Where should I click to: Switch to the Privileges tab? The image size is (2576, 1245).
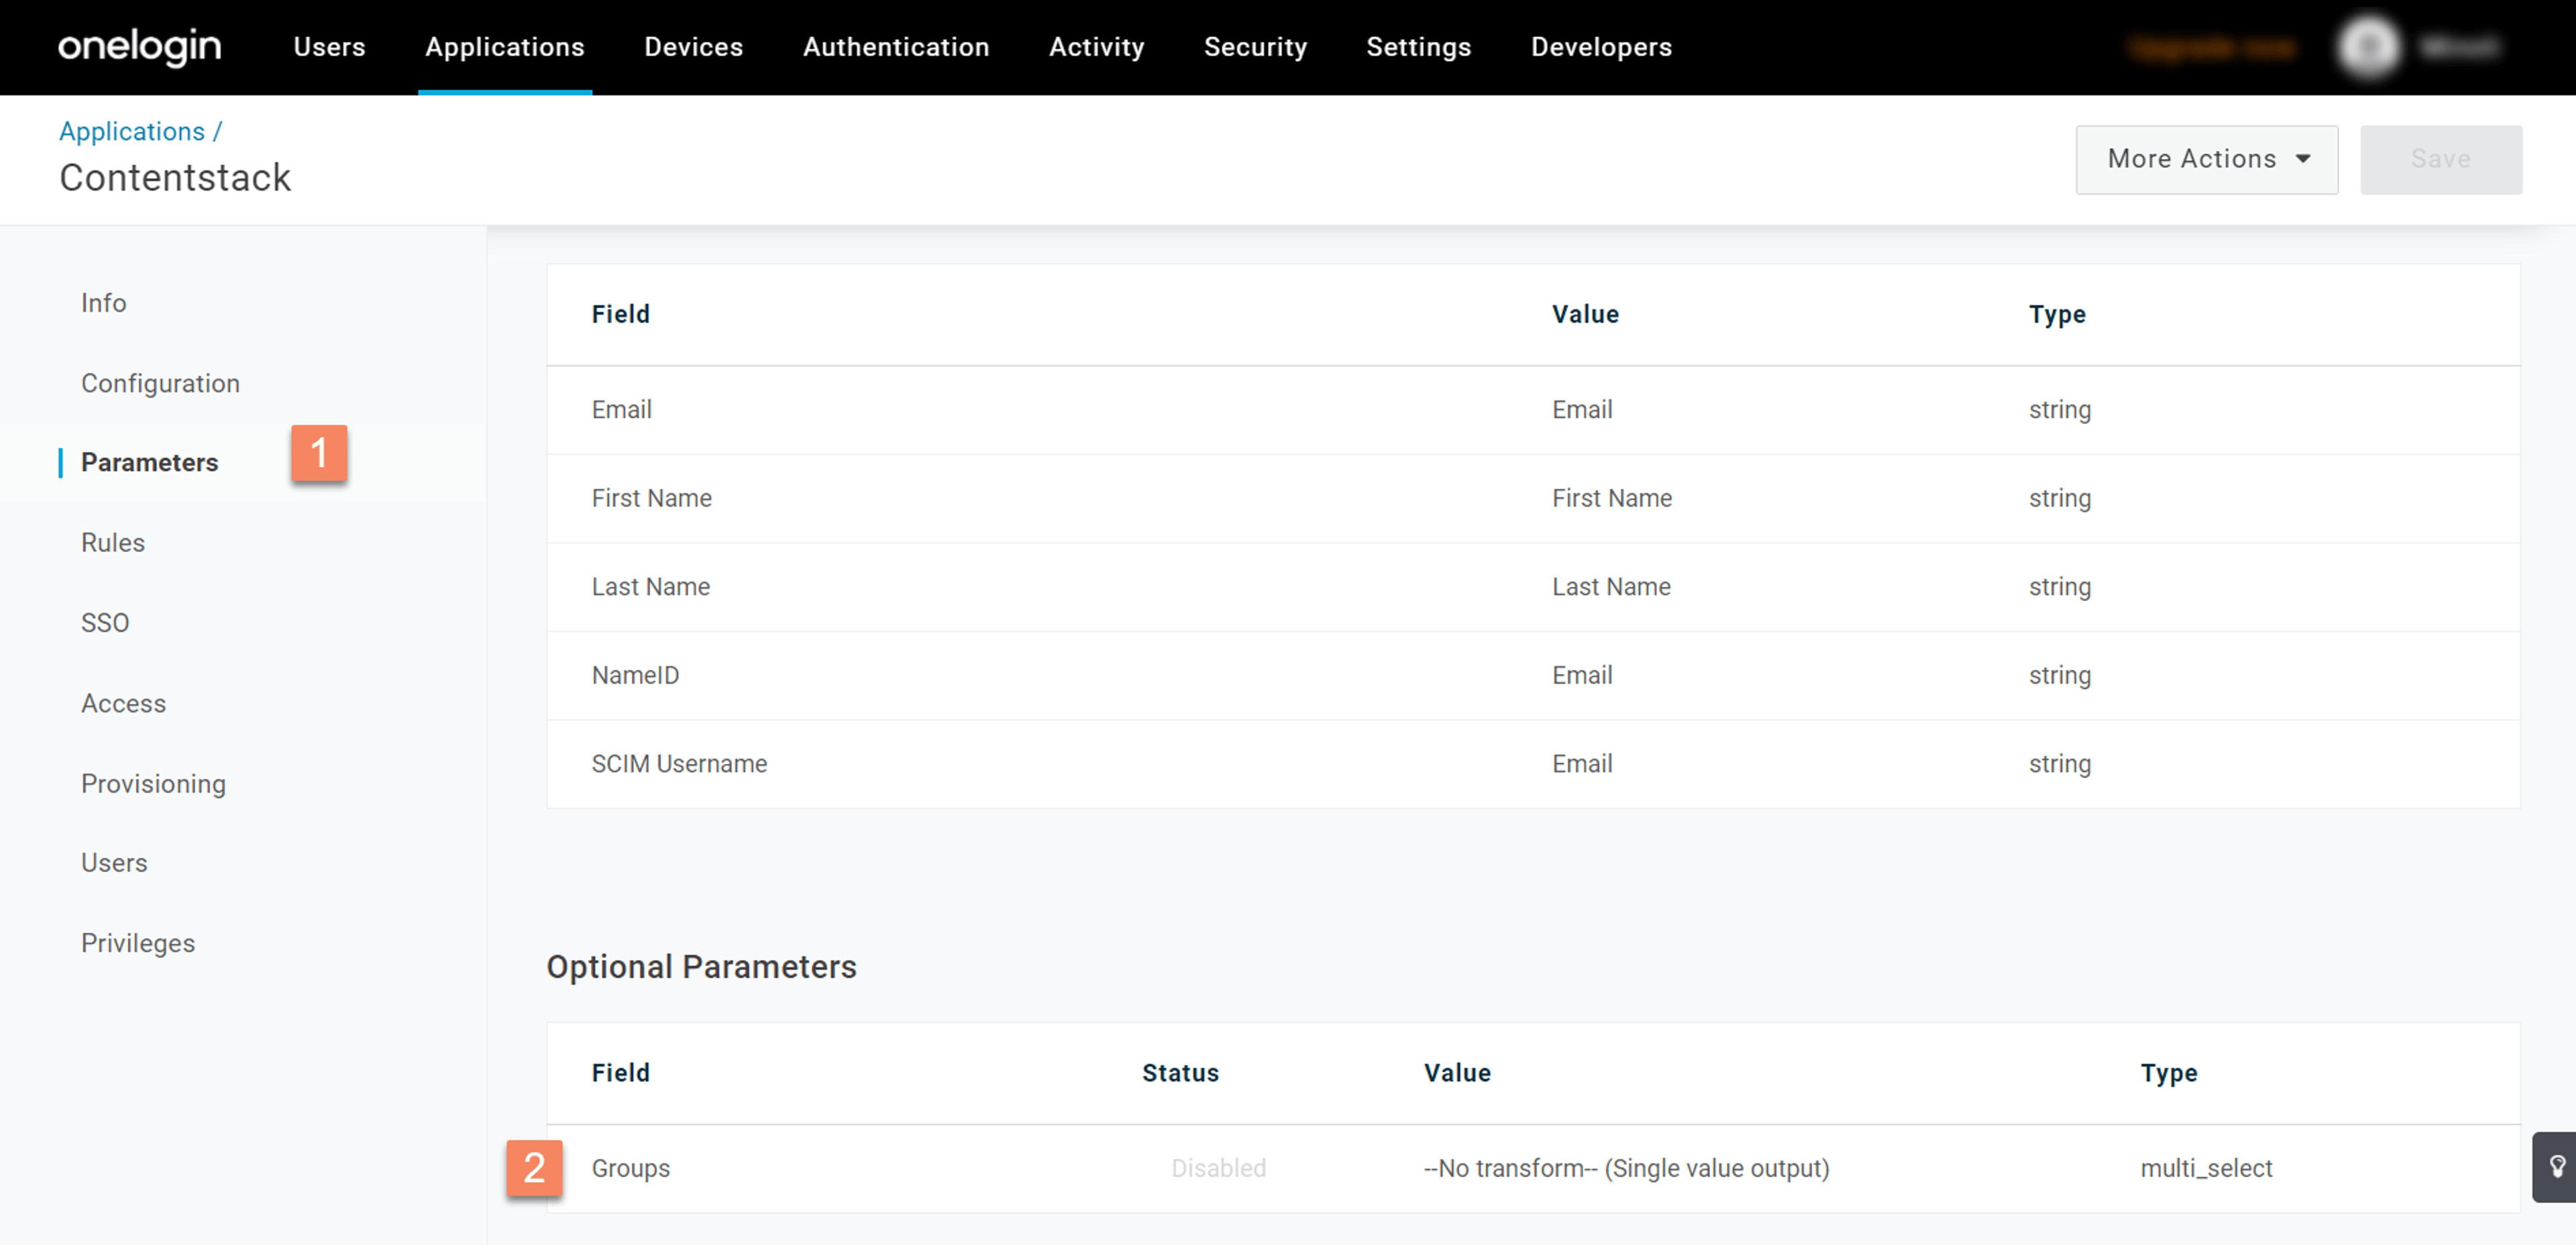[x=138, y=943]
